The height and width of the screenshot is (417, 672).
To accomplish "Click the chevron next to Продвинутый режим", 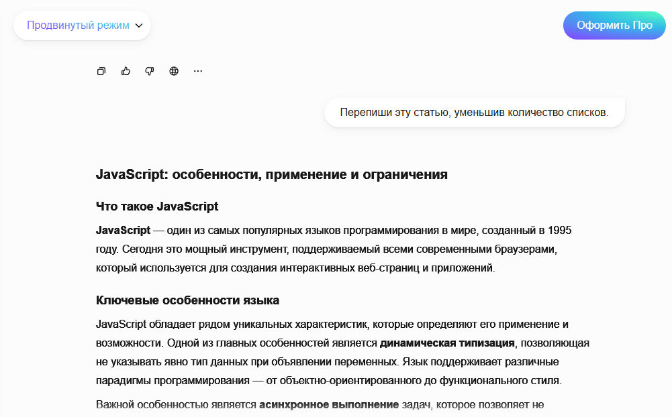I will coord(139,25).
